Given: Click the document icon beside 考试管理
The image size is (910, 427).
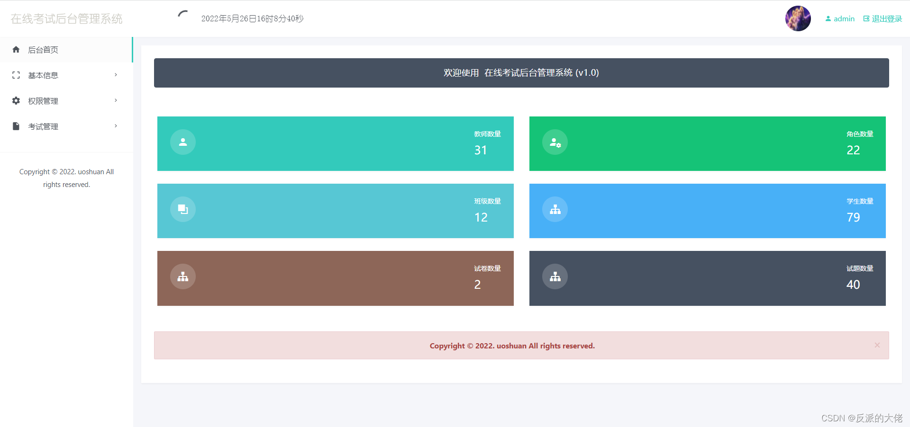Looking at the screenshot, I should click(16, 126).
